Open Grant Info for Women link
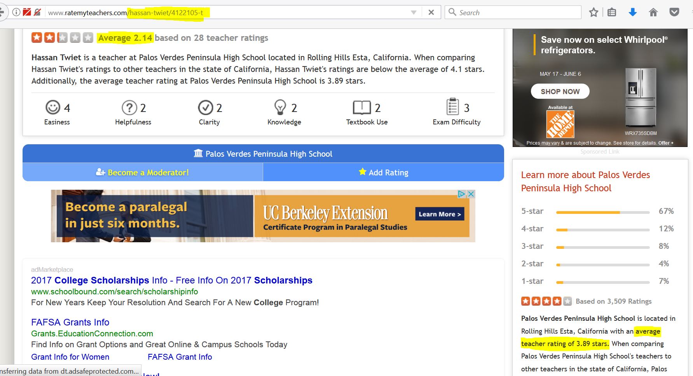Screen dimensions: 693x376 (70, 357)
